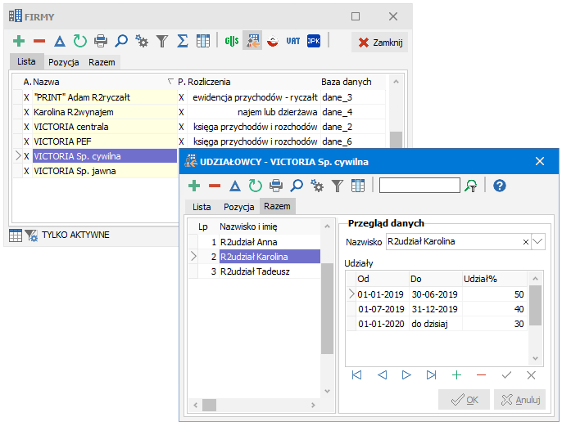Image resolution: width=562 pixels, height=426 pixels.
Task: Switch to Razem tab in FIRMY
Action: tap(102, 62)
